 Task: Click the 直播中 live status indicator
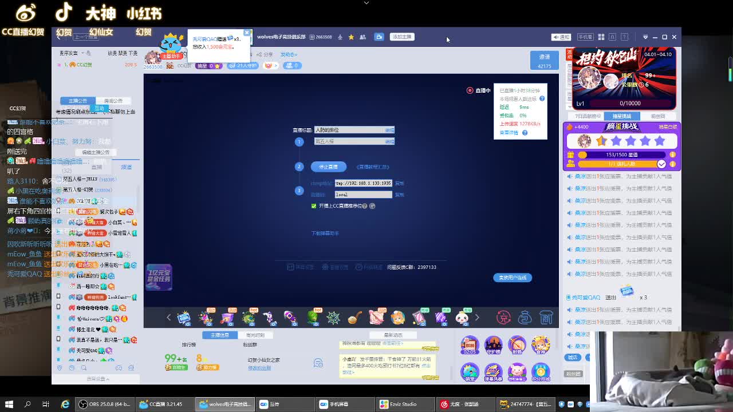[x=479, y=90]
